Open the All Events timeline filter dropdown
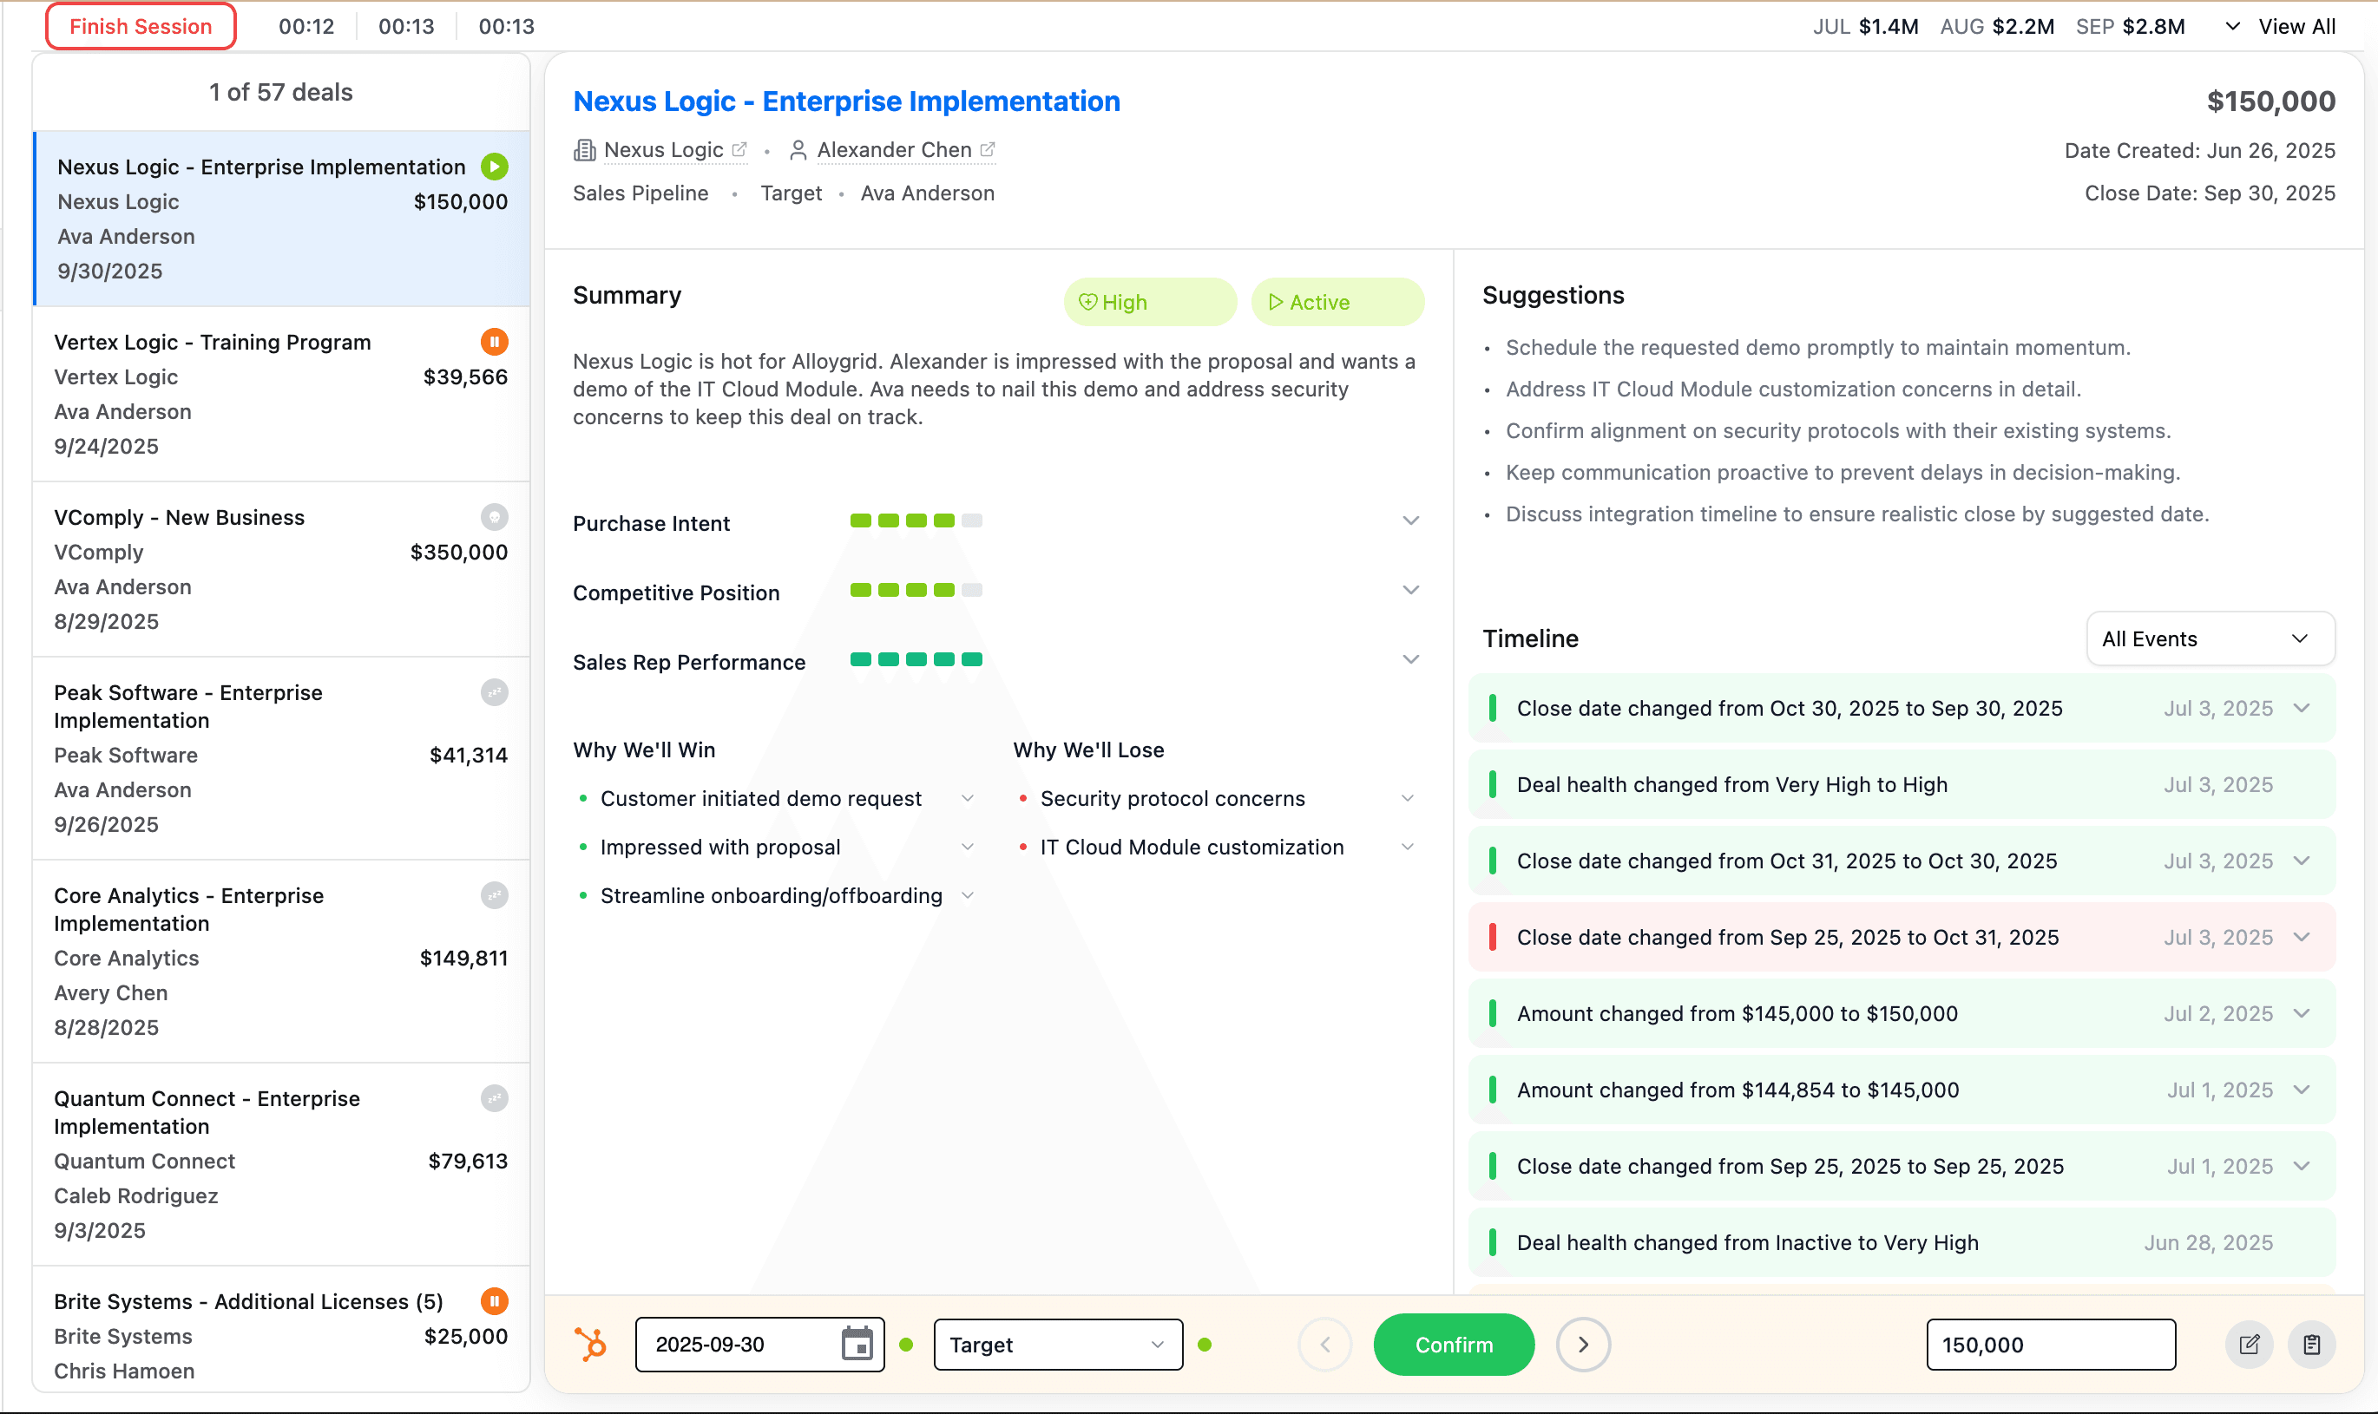This screenshot has width=2378, height=1414. coord(2210,638)
